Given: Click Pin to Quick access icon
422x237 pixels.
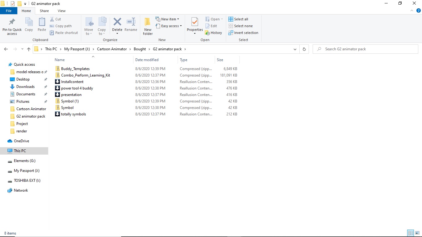Looking at the screenshot, I should [x=12, y=22].
